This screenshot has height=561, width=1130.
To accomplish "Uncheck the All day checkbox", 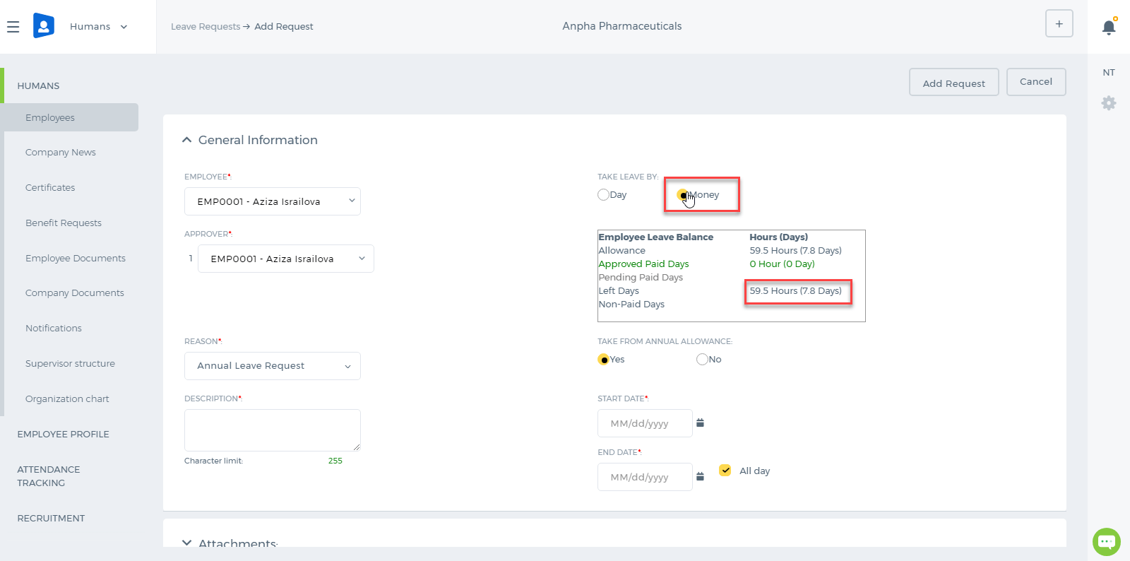I will (x=725, y=471).
